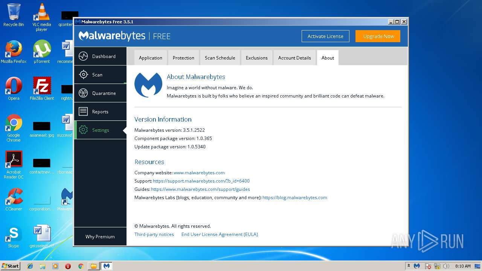Select Google Chrome desktop shortcut
Screen dimensions: 482x271
click(14, 128)
